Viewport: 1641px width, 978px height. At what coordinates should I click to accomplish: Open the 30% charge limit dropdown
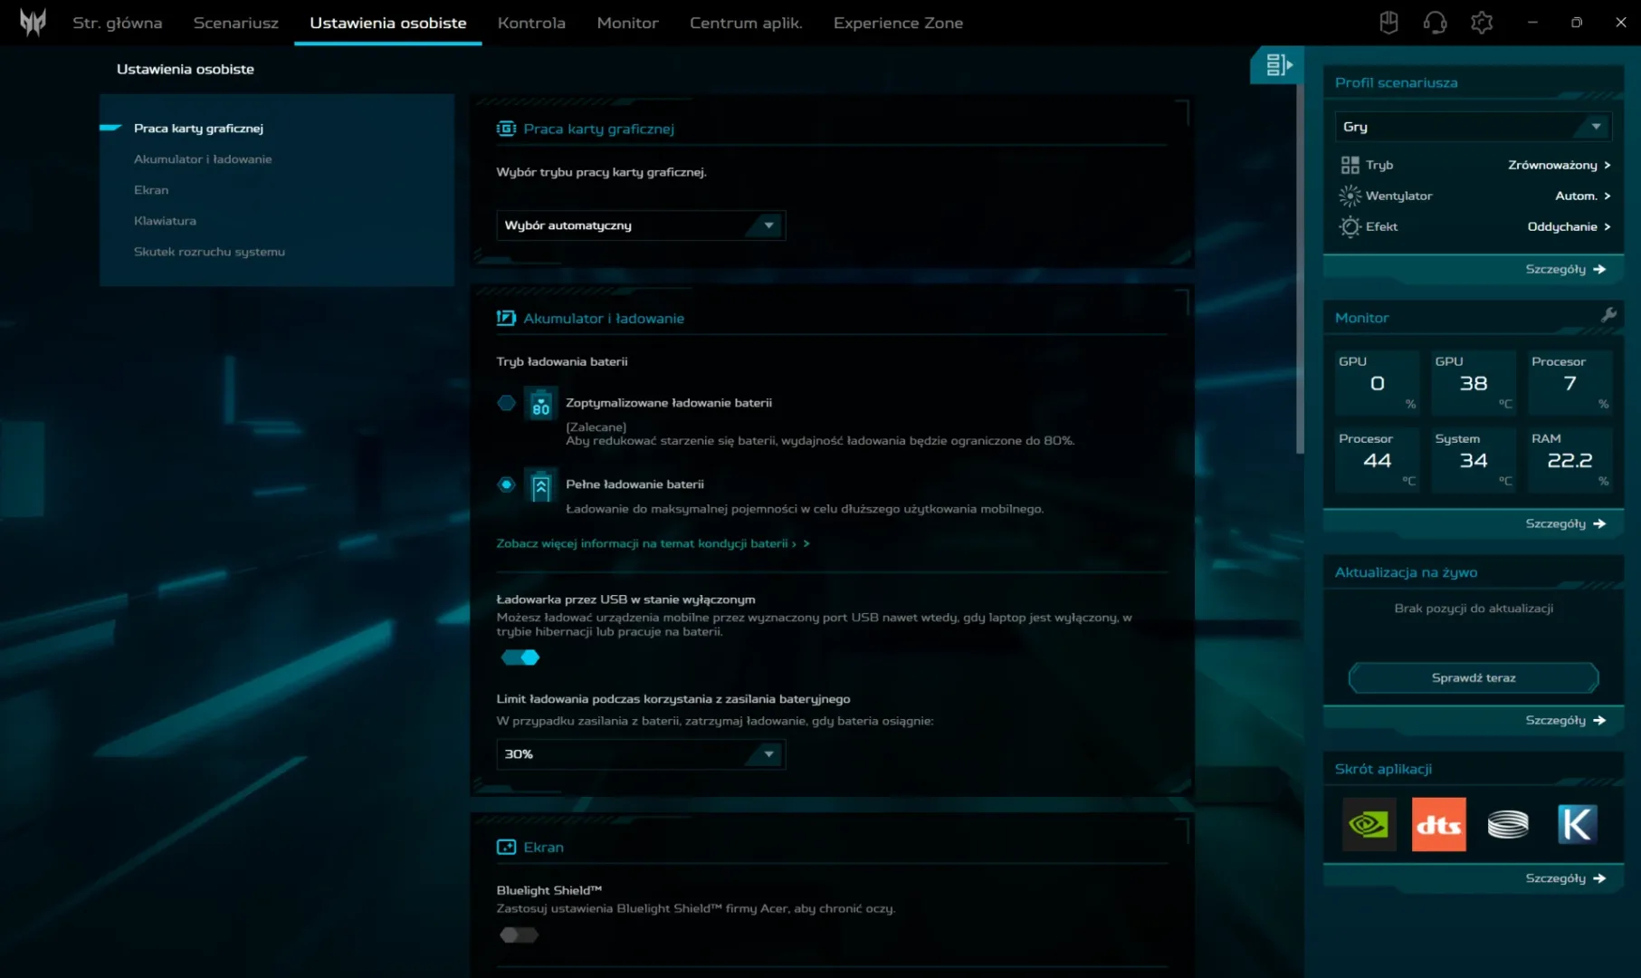tap(641, 754)
